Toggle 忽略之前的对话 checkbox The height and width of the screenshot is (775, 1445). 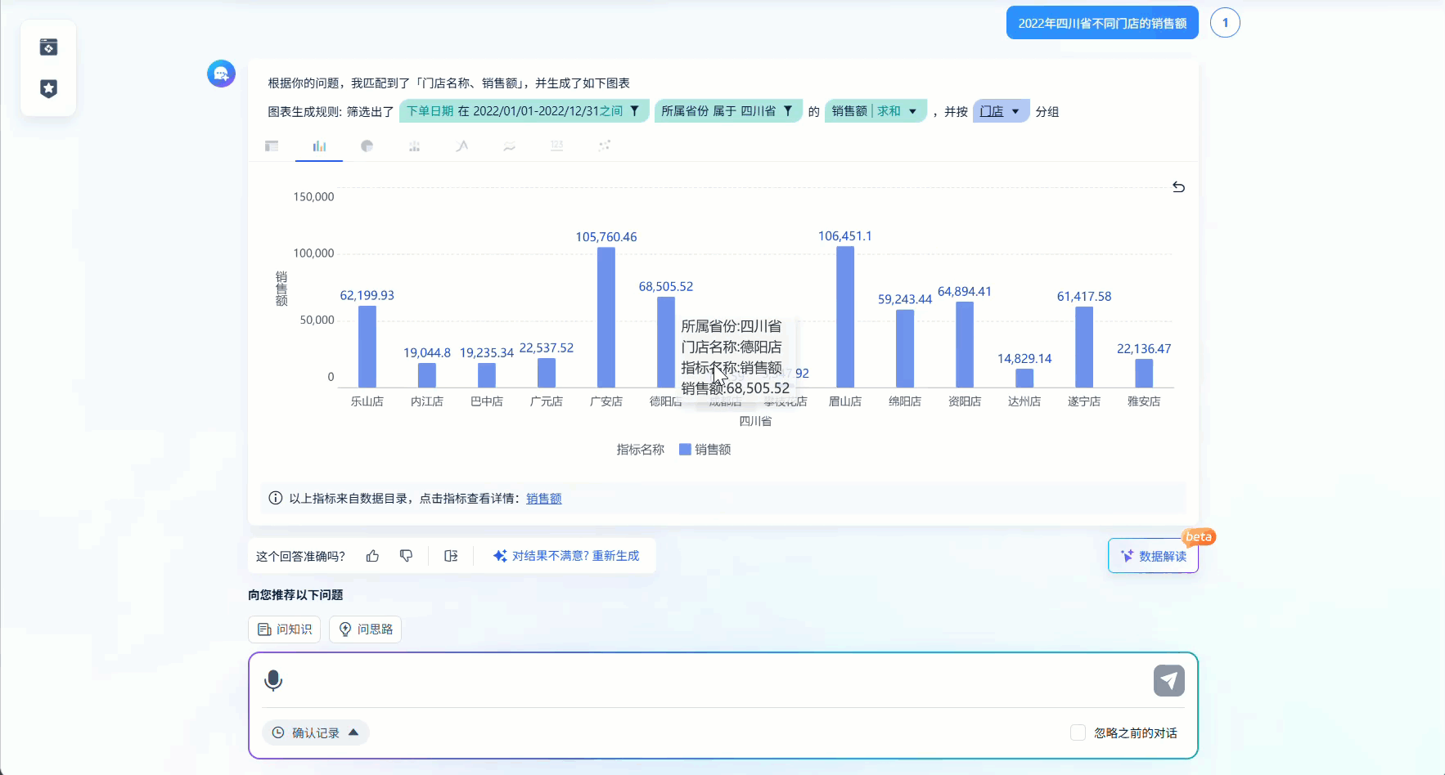click(x=1078, y=732)
